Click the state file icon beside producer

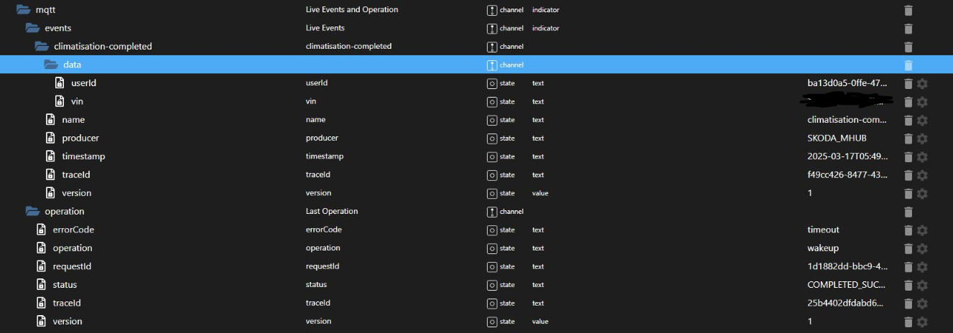click(x=50, y=138)
